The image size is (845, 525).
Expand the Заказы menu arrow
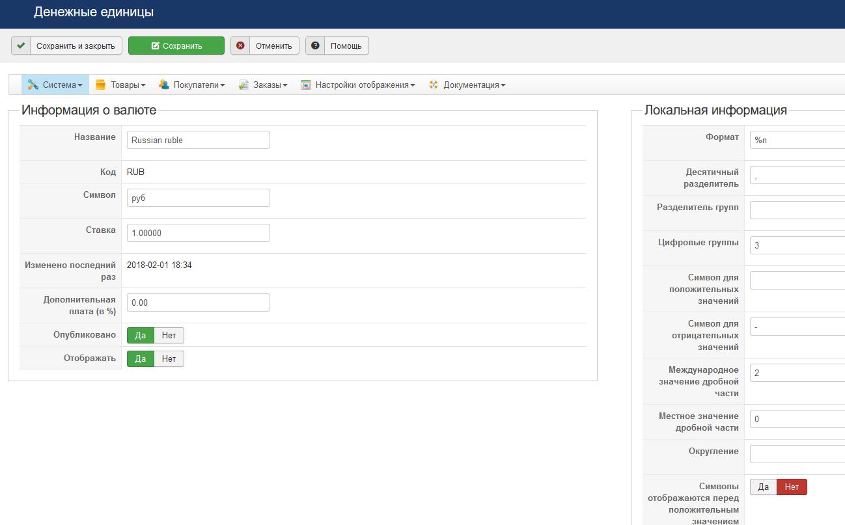(x=285, y=85)
